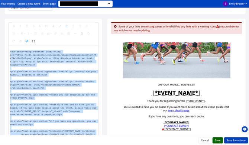This screenshot has width=249, height=145.
Task: Click the "If you have any questions" preview line
Action: [x=177, y=116]
